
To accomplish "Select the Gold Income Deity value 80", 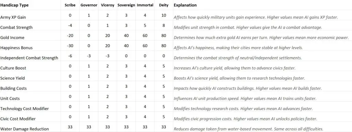I will (164, 36).
